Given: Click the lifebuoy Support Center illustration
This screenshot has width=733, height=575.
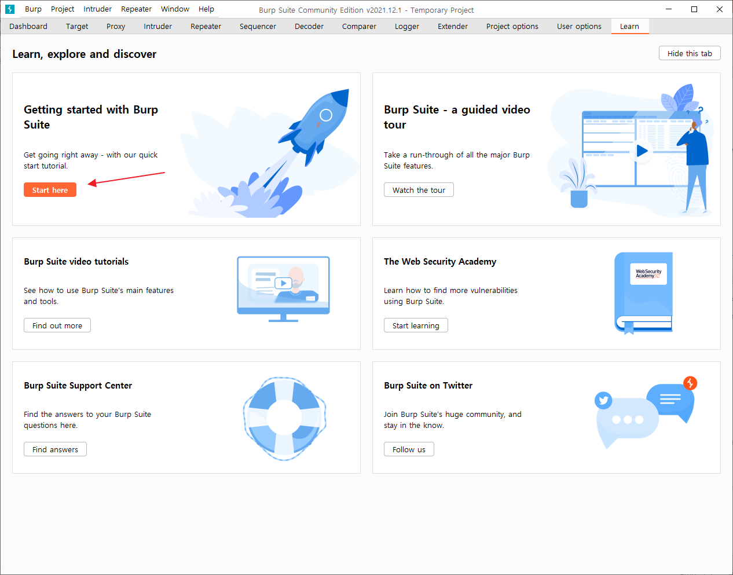Looking at the screenshot, I should click(x=284, y=419).
